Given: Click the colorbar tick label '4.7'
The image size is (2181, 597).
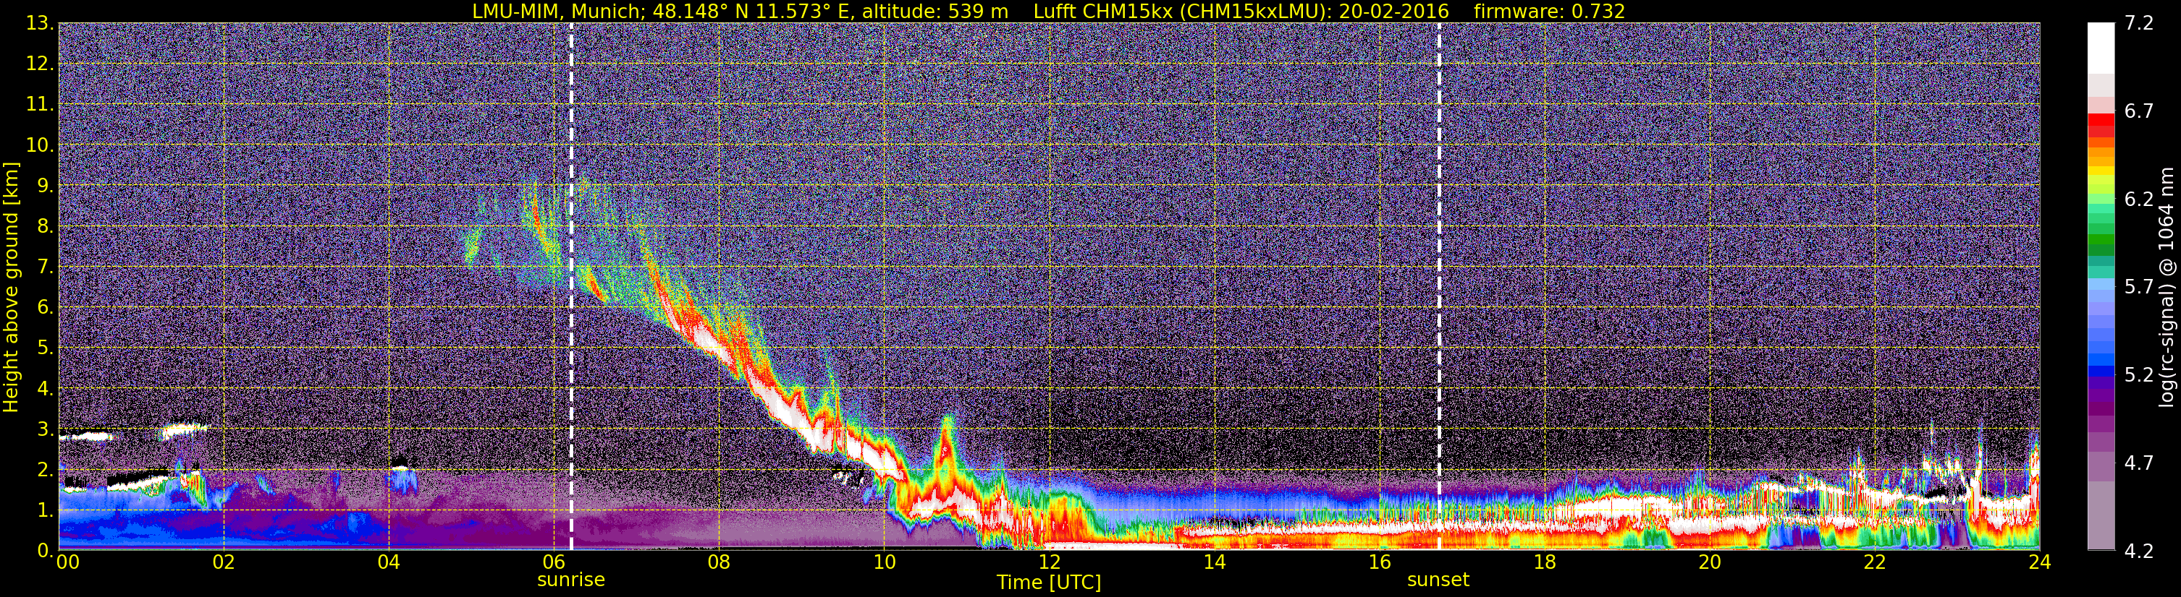Looking at the screenshot, I should 2139,463.
